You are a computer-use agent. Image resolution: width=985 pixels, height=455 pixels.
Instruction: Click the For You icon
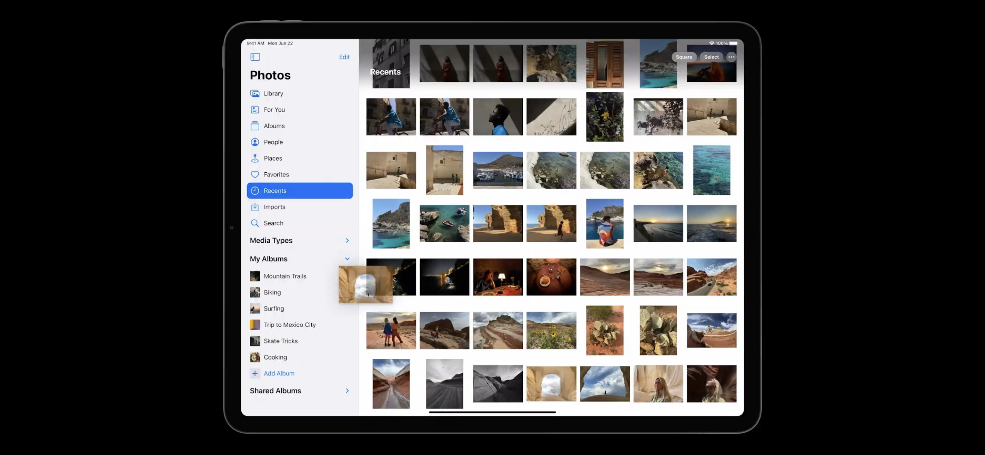click(255, 110)
